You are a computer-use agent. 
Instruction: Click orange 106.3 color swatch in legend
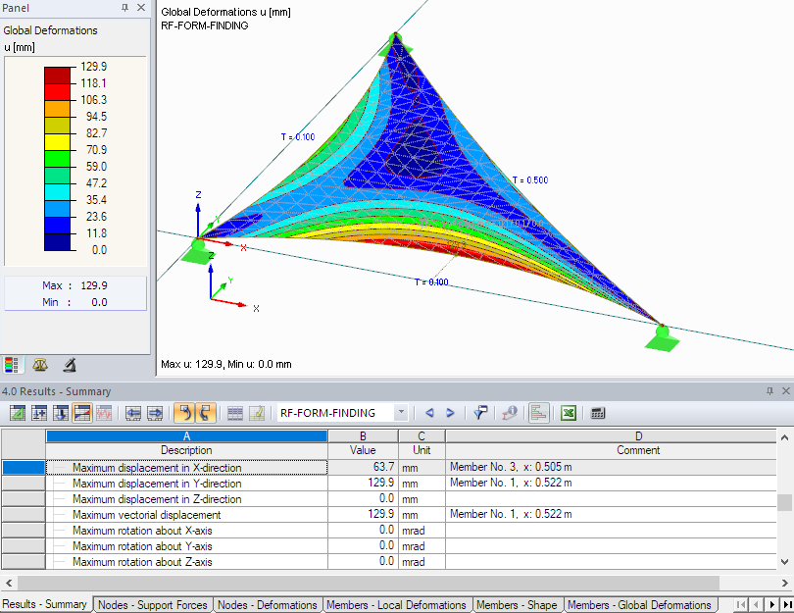tap(57, 109)
